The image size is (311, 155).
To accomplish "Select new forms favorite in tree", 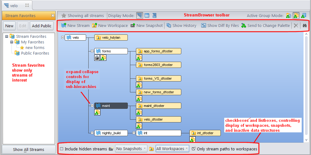I will coord(35,48).
